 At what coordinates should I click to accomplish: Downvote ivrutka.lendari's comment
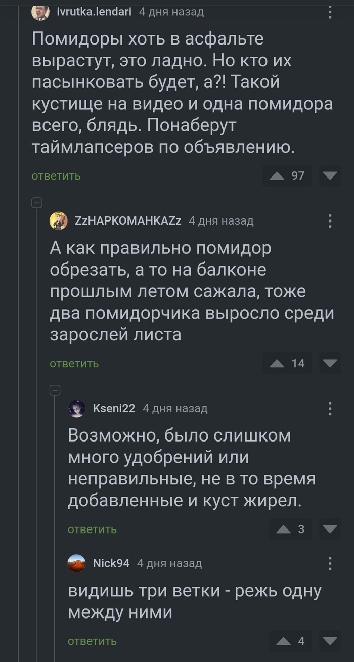pyautogui.click(x=331, y=176)
